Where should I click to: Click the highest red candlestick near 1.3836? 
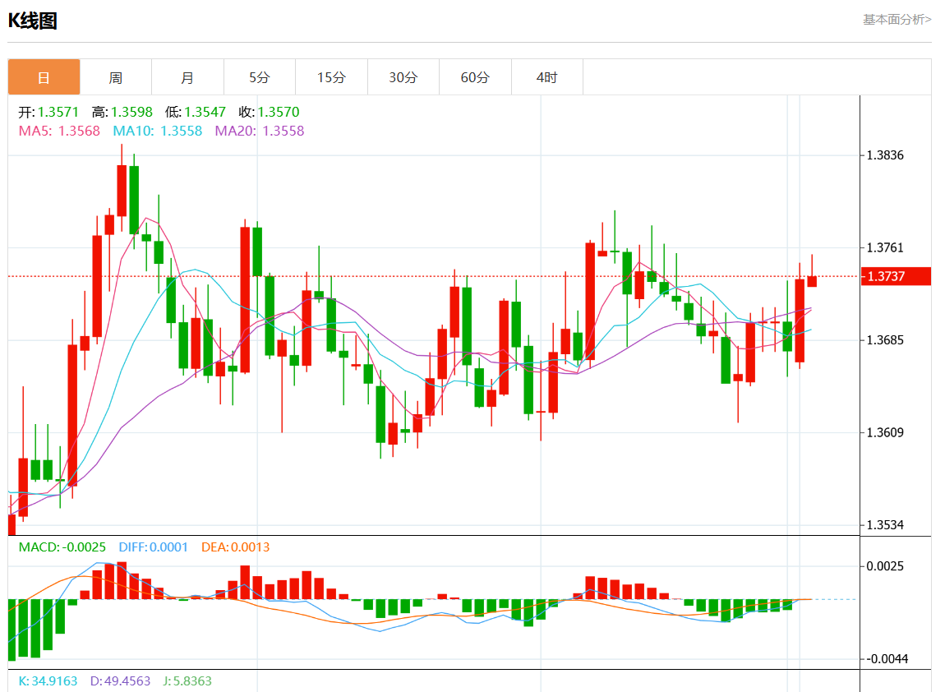[122, 191]
